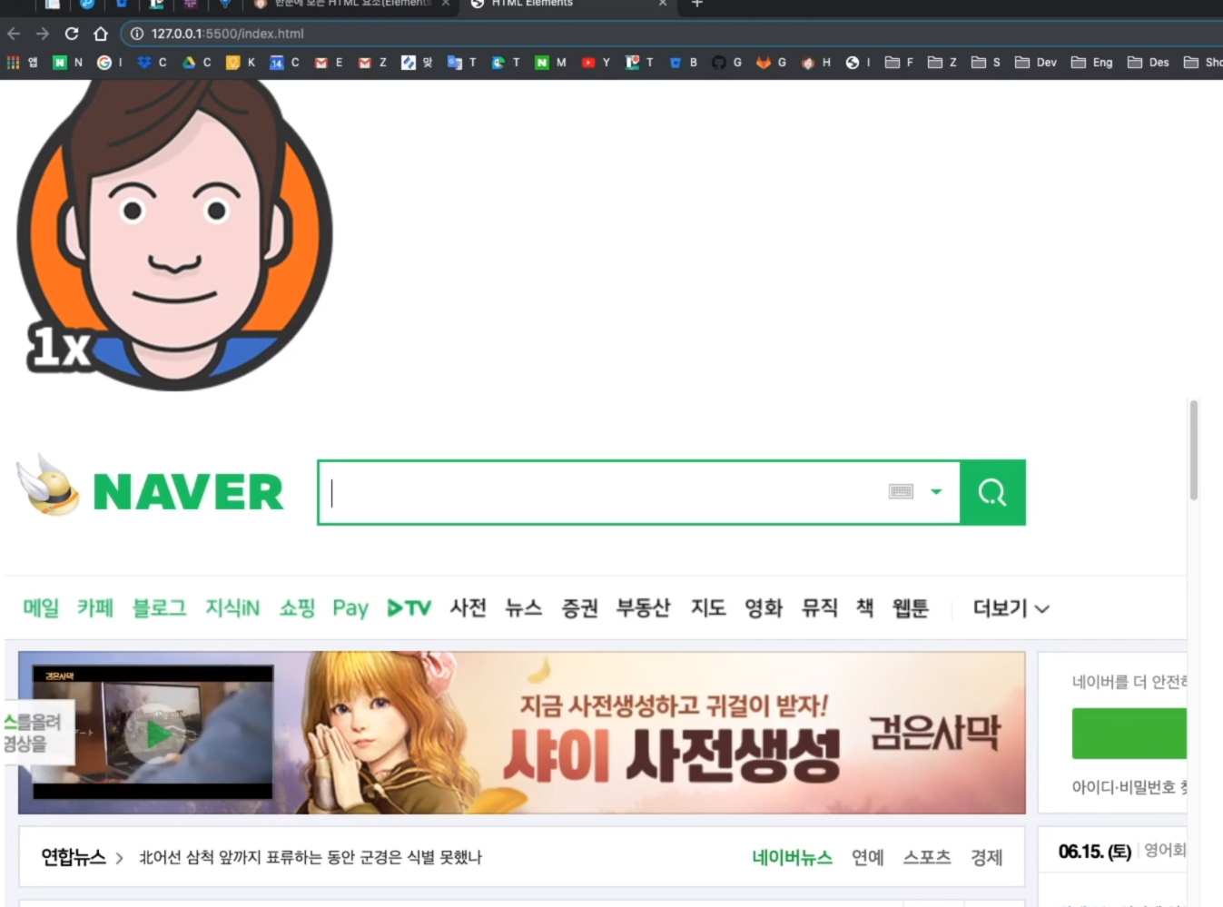Go to the 부동산 link

[x=644, y=607]
